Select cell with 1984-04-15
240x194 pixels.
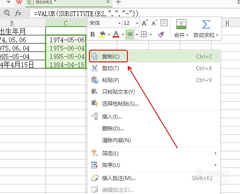(66, 64)
